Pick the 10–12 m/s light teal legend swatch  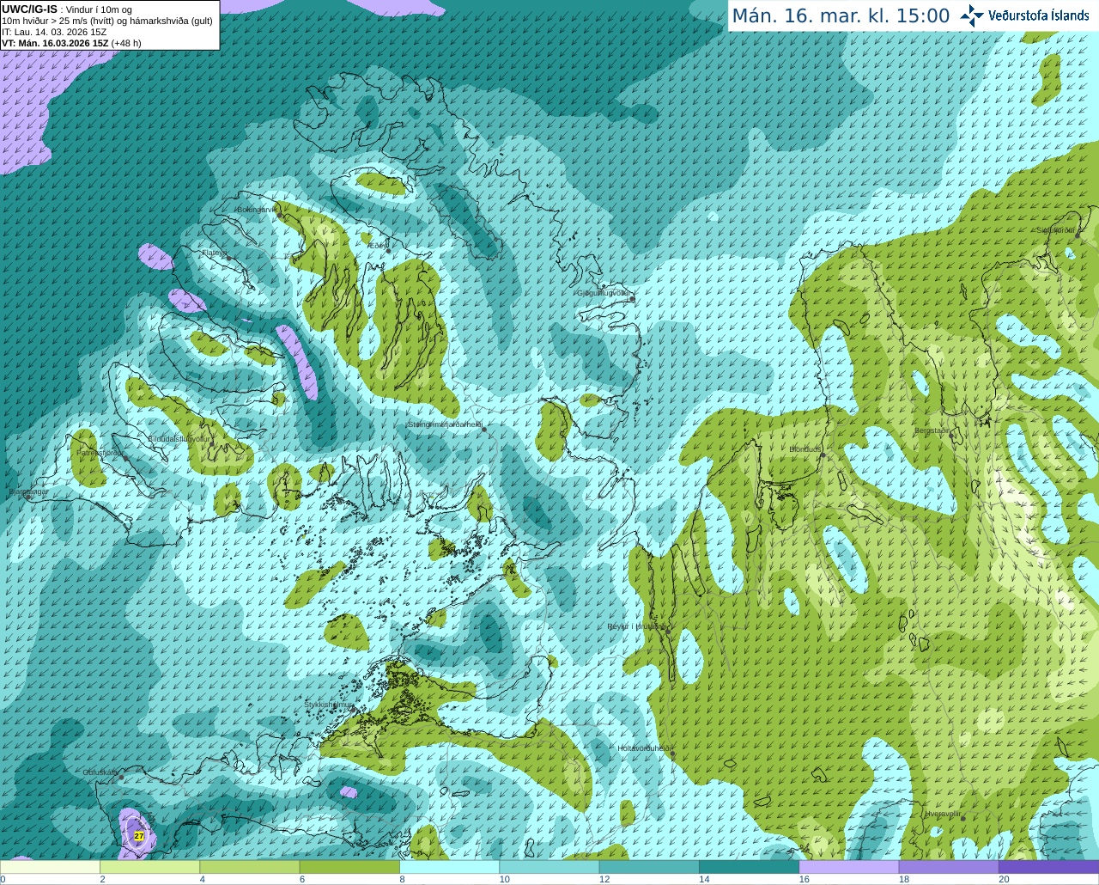tap(549, 867)
